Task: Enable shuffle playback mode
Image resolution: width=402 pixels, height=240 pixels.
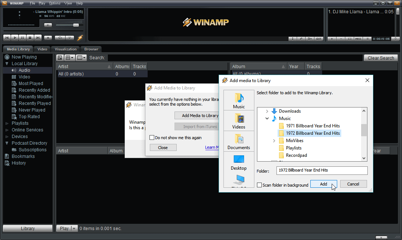Action: [60, 37]
